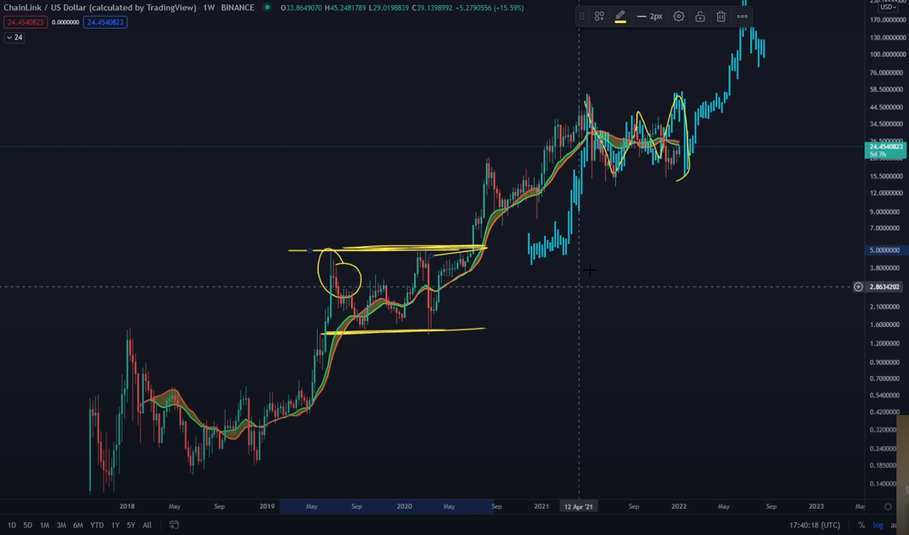
Task: Grab the drawing toolbar drag handle
Action: coord(582,16)
